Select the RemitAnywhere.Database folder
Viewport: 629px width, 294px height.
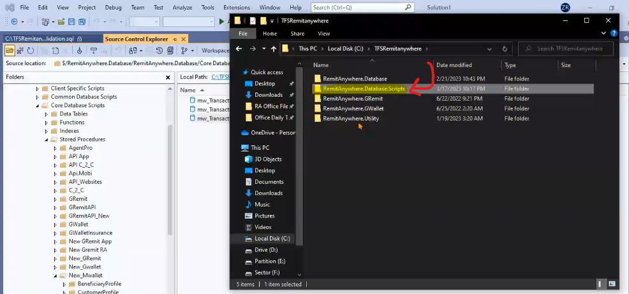tap(355, 79)
